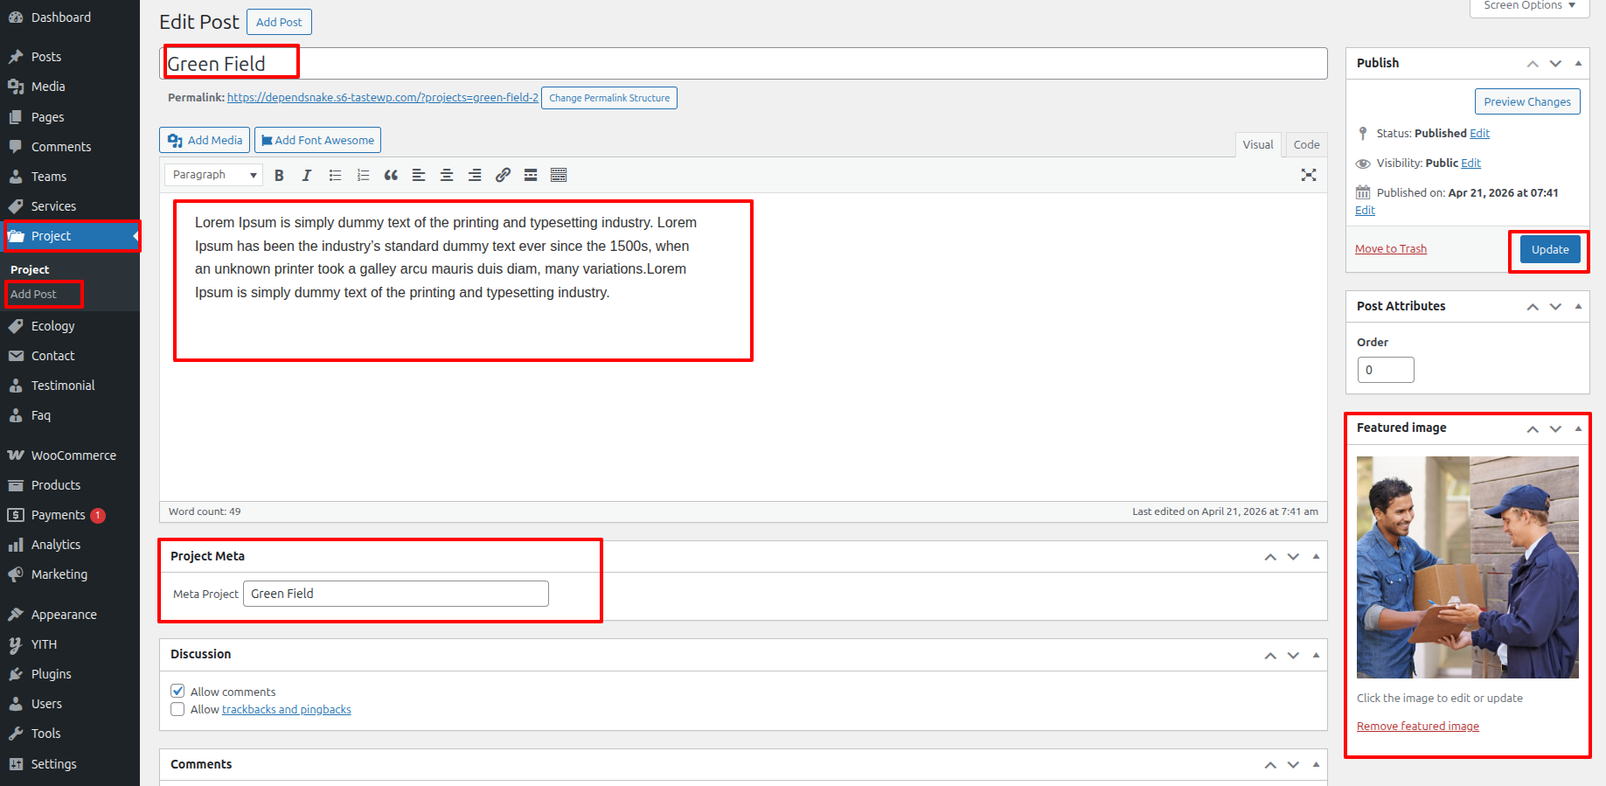
Task: Apply blockquote formatting
Action: pyautogui.click(x=391, y=176)
